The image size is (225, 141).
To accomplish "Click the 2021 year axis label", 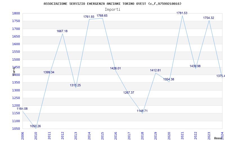I will (x=182, y=136).
